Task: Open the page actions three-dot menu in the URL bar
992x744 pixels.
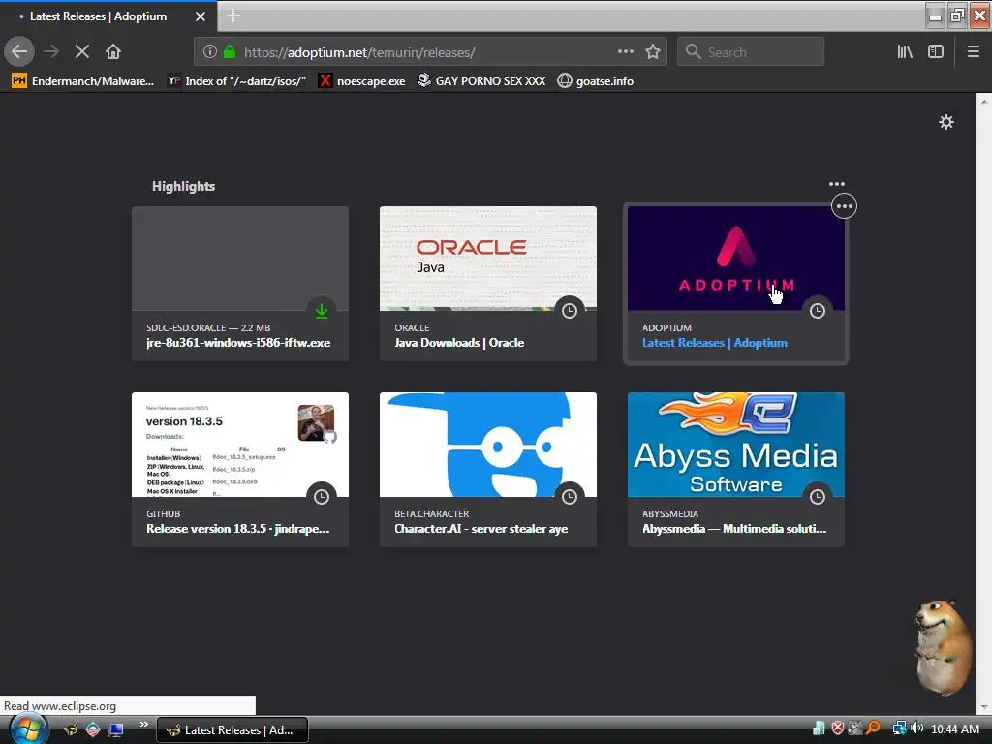Action: point(625,52)
